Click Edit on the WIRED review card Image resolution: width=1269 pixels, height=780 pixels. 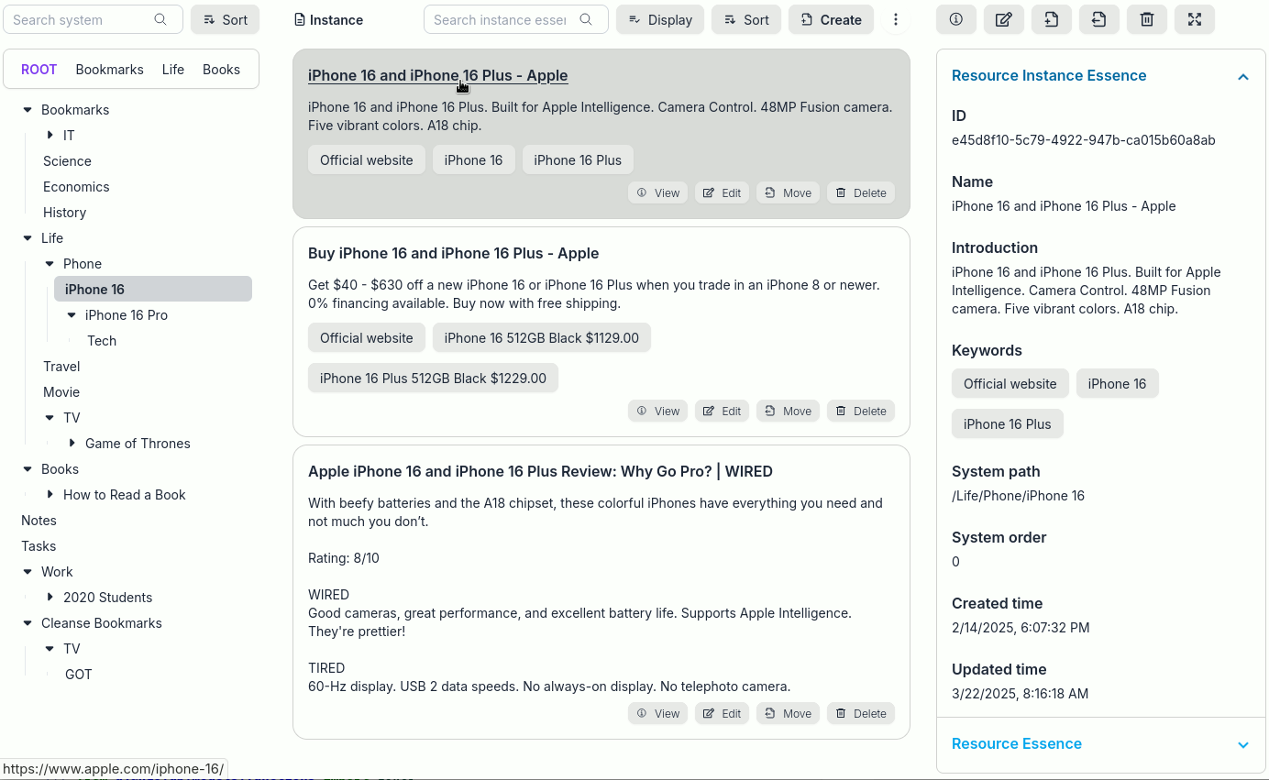(723, 713)
